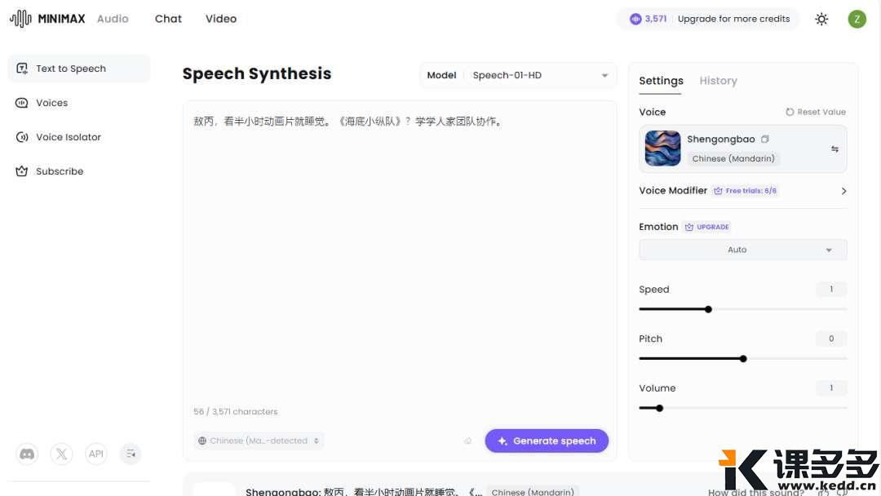The image size is (881, 496).
Task: Open the Z user avatar menu
Action: (x=857, y=19)
